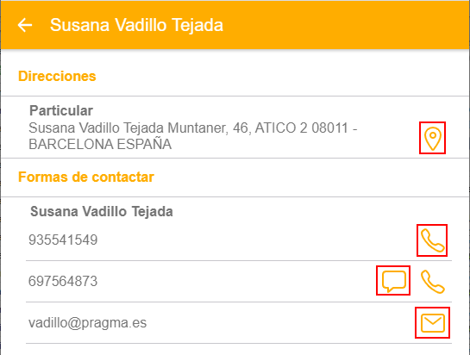Select the ATICO 2 08011 address portion
This screenshot has height=355, width=470.
click(x=302, y=128)
